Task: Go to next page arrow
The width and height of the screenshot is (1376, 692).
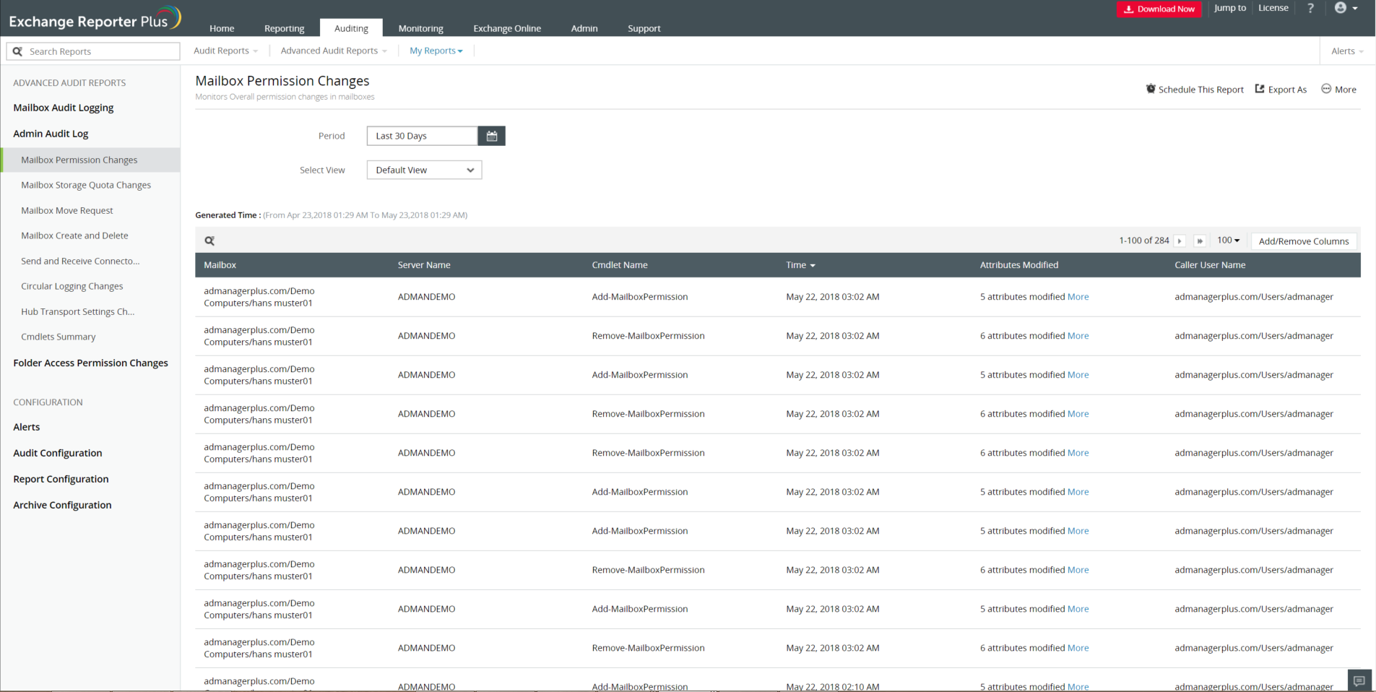Action: [x=1180, y=241]
